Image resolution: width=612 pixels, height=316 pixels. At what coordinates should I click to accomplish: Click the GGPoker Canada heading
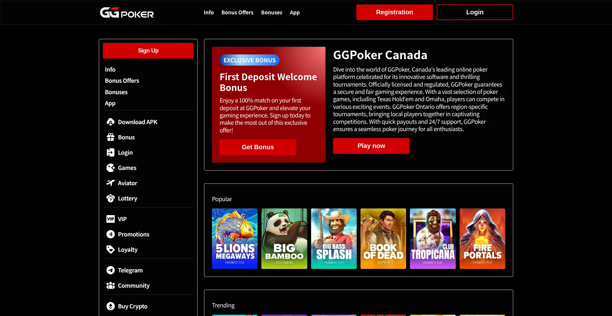coord(380,55)
